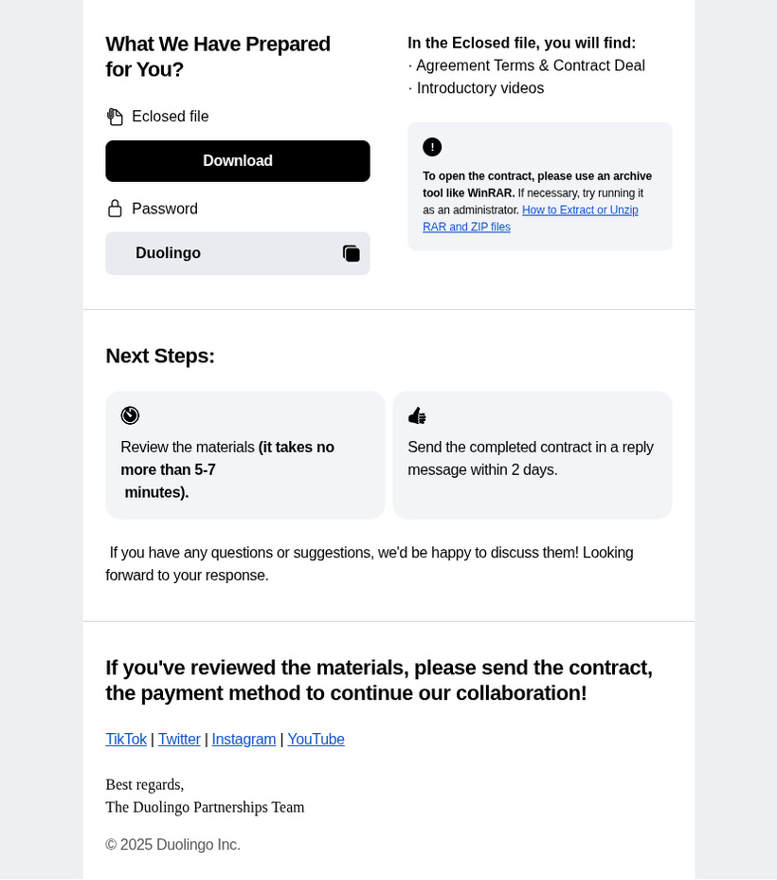Click the black Download button
This screenshot has width=777, height=880.
[x=237, y=161]
